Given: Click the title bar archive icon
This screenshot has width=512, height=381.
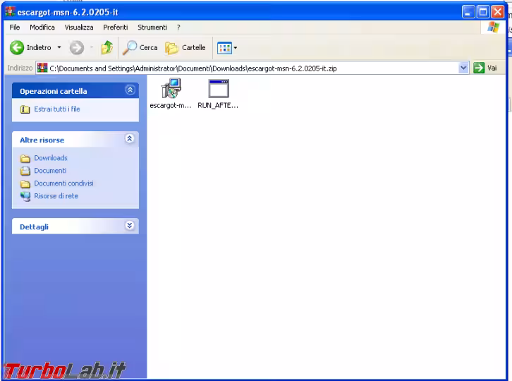Looking at the screenshot, I should tap(10, 11).
